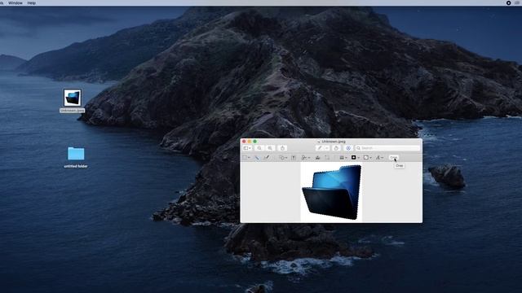Select the Text tool icon
Screen dimensions: 522x293
294,157
